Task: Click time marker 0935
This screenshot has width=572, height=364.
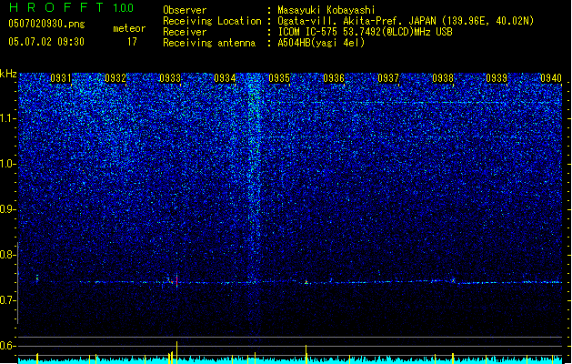Action: point(279,78)
